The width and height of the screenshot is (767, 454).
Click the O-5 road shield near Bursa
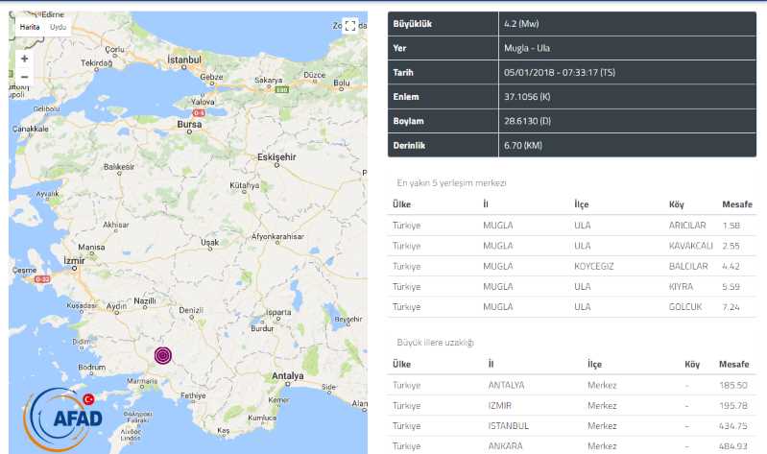point(200,112)
